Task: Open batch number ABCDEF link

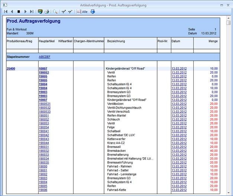Action: [45, 57]
